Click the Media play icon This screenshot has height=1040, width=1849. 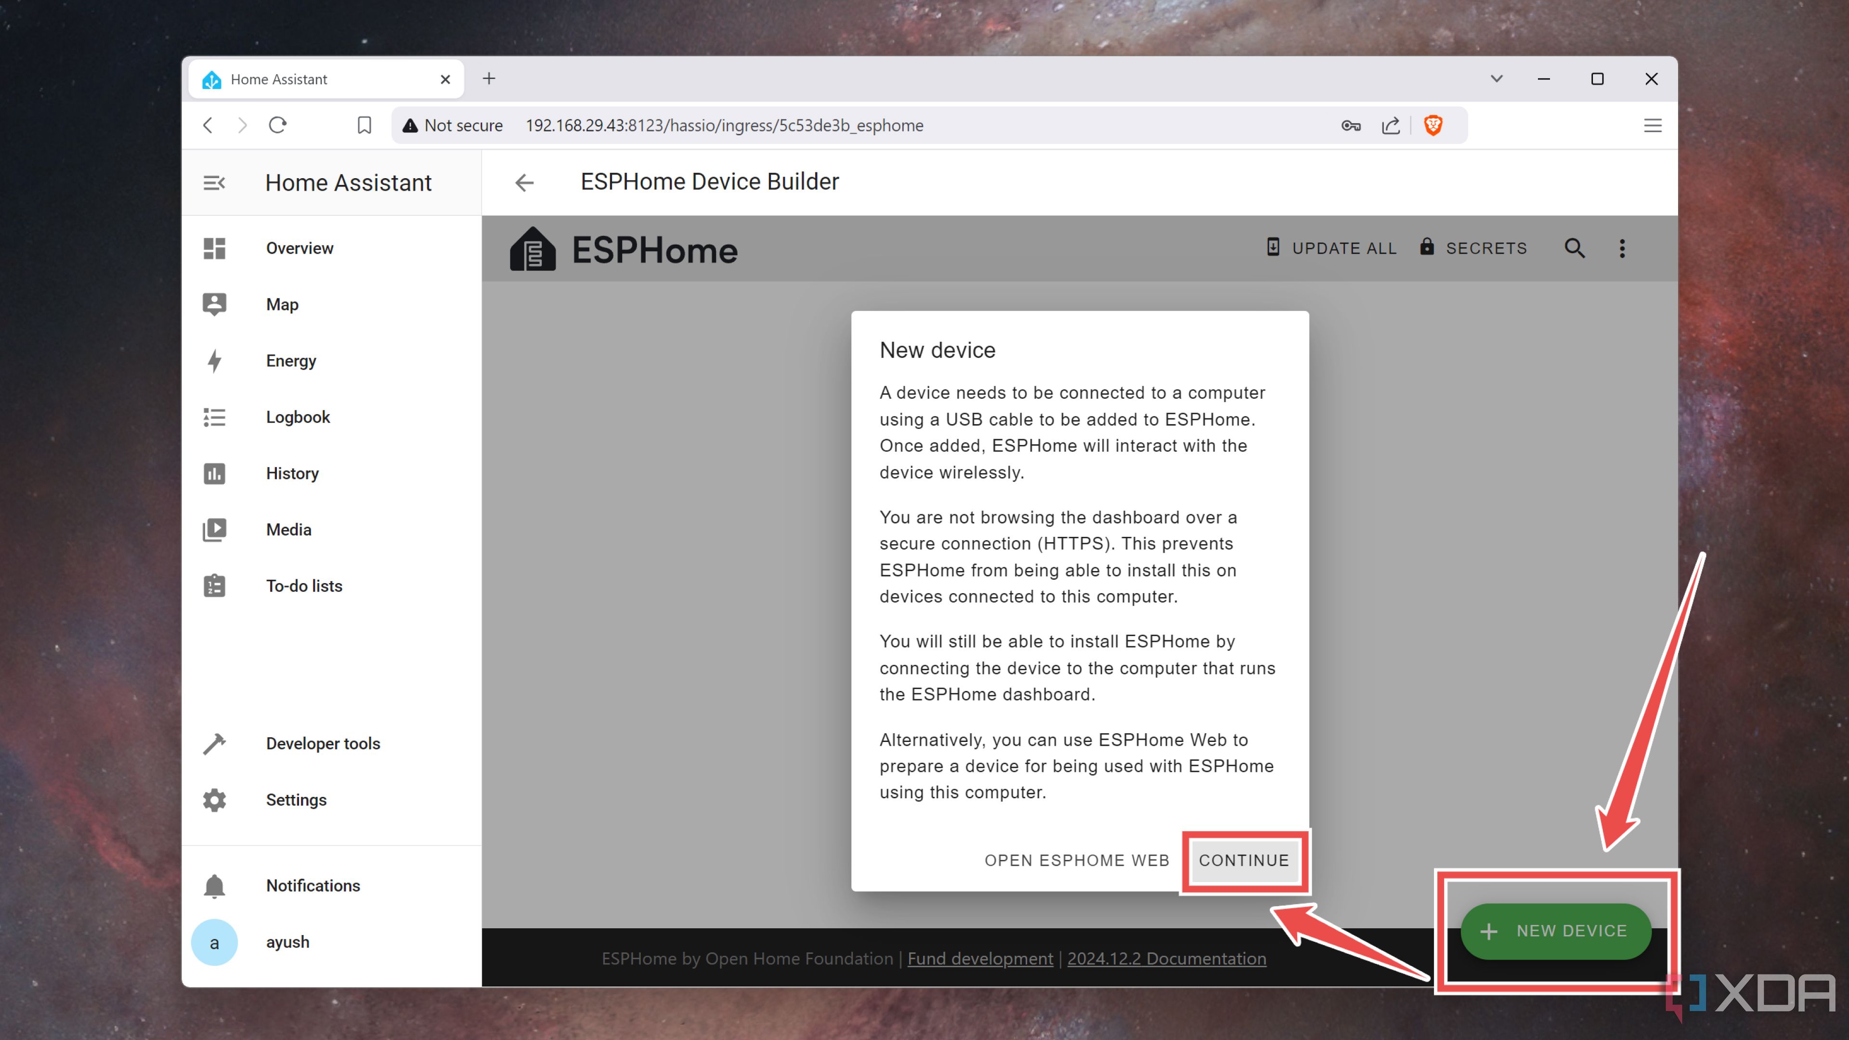(x=214, y=530)
